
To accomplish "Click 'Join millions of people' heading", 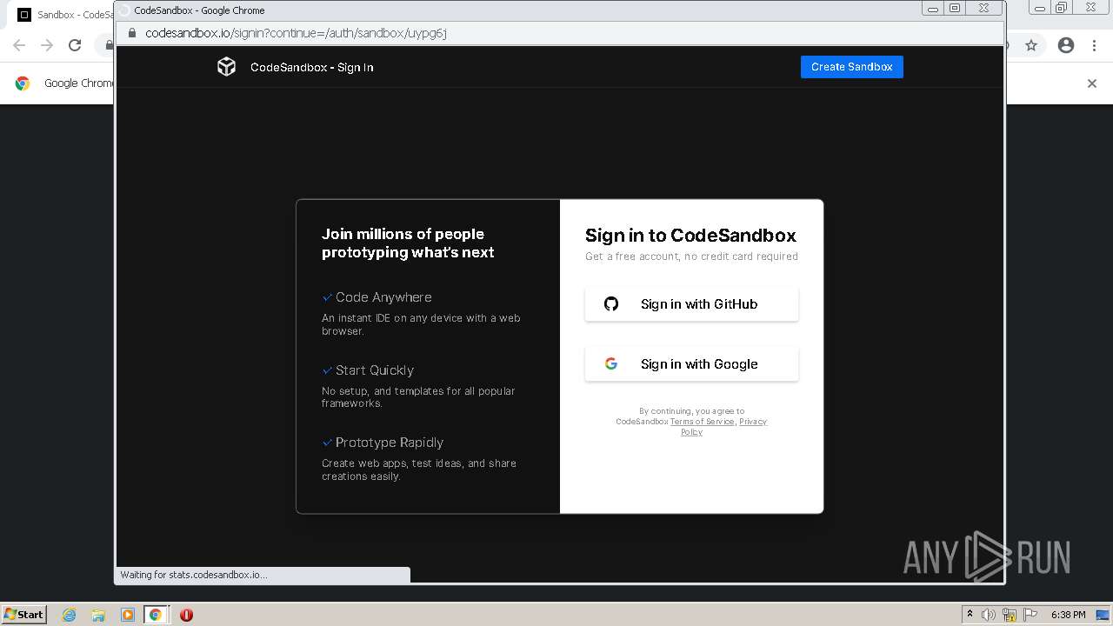I will tap(408, 243).
